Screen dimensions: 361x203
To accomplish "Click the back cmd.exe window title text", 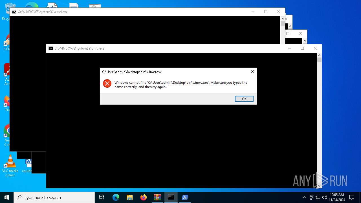I will point(43,12).
